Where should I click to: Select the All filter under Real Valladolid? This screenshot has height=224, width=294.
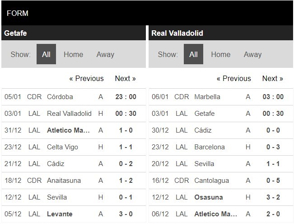coord(193,54)
